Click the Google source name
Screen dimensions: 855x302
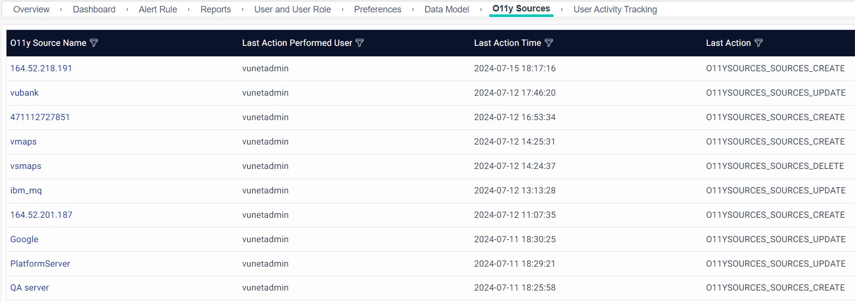pyautogui.click(x=24, y=239)
